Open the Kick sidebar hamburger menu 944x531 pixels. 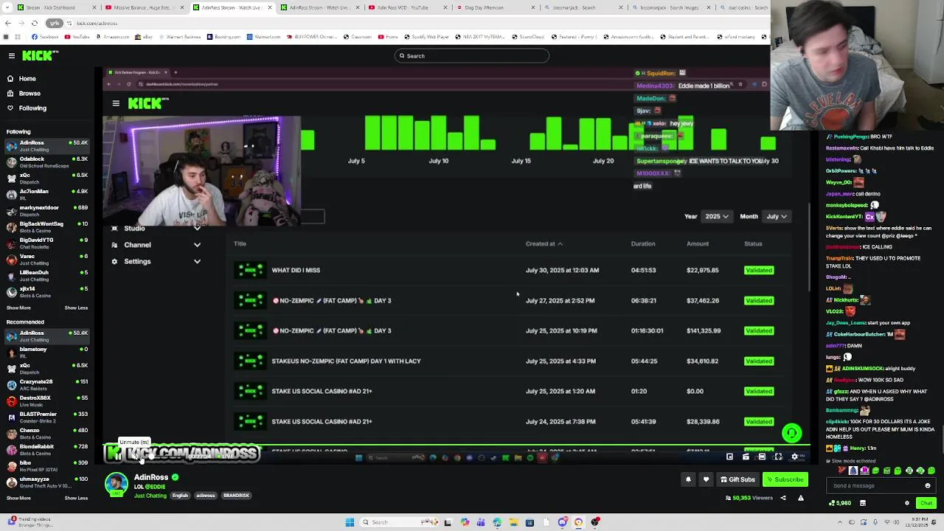pyautogui.click(x=12, y=55)
